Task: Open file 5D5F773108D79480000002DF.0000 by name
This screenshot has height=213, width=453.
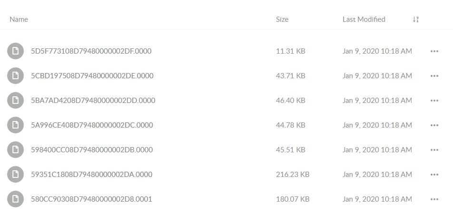Action: coord(91,51)
